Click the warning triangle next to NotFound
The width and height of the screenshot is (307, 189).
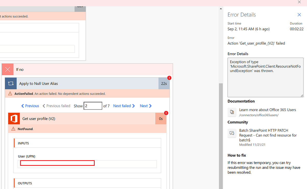13,129
